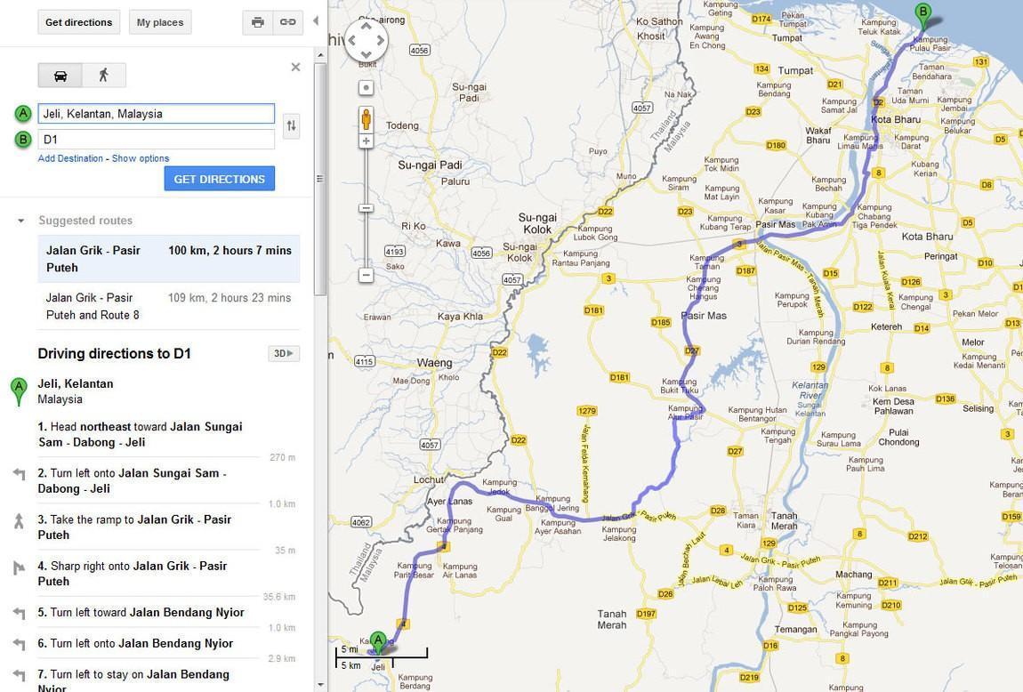Click Add Destination link
The image size is (1023, 692).
pos(70,158)
